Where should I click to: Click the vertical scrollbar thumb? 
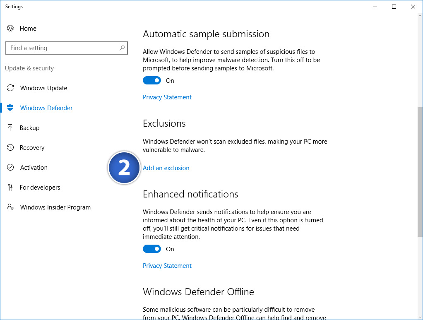420,172
